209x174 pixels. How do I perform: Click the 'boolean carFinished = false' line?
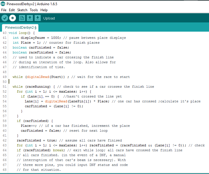click(41, 47)
